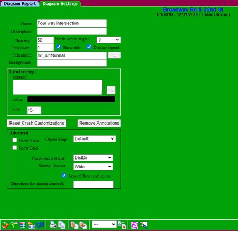Open the North Arrow angle dropdown
238x231 pixels.
[108, 40]
